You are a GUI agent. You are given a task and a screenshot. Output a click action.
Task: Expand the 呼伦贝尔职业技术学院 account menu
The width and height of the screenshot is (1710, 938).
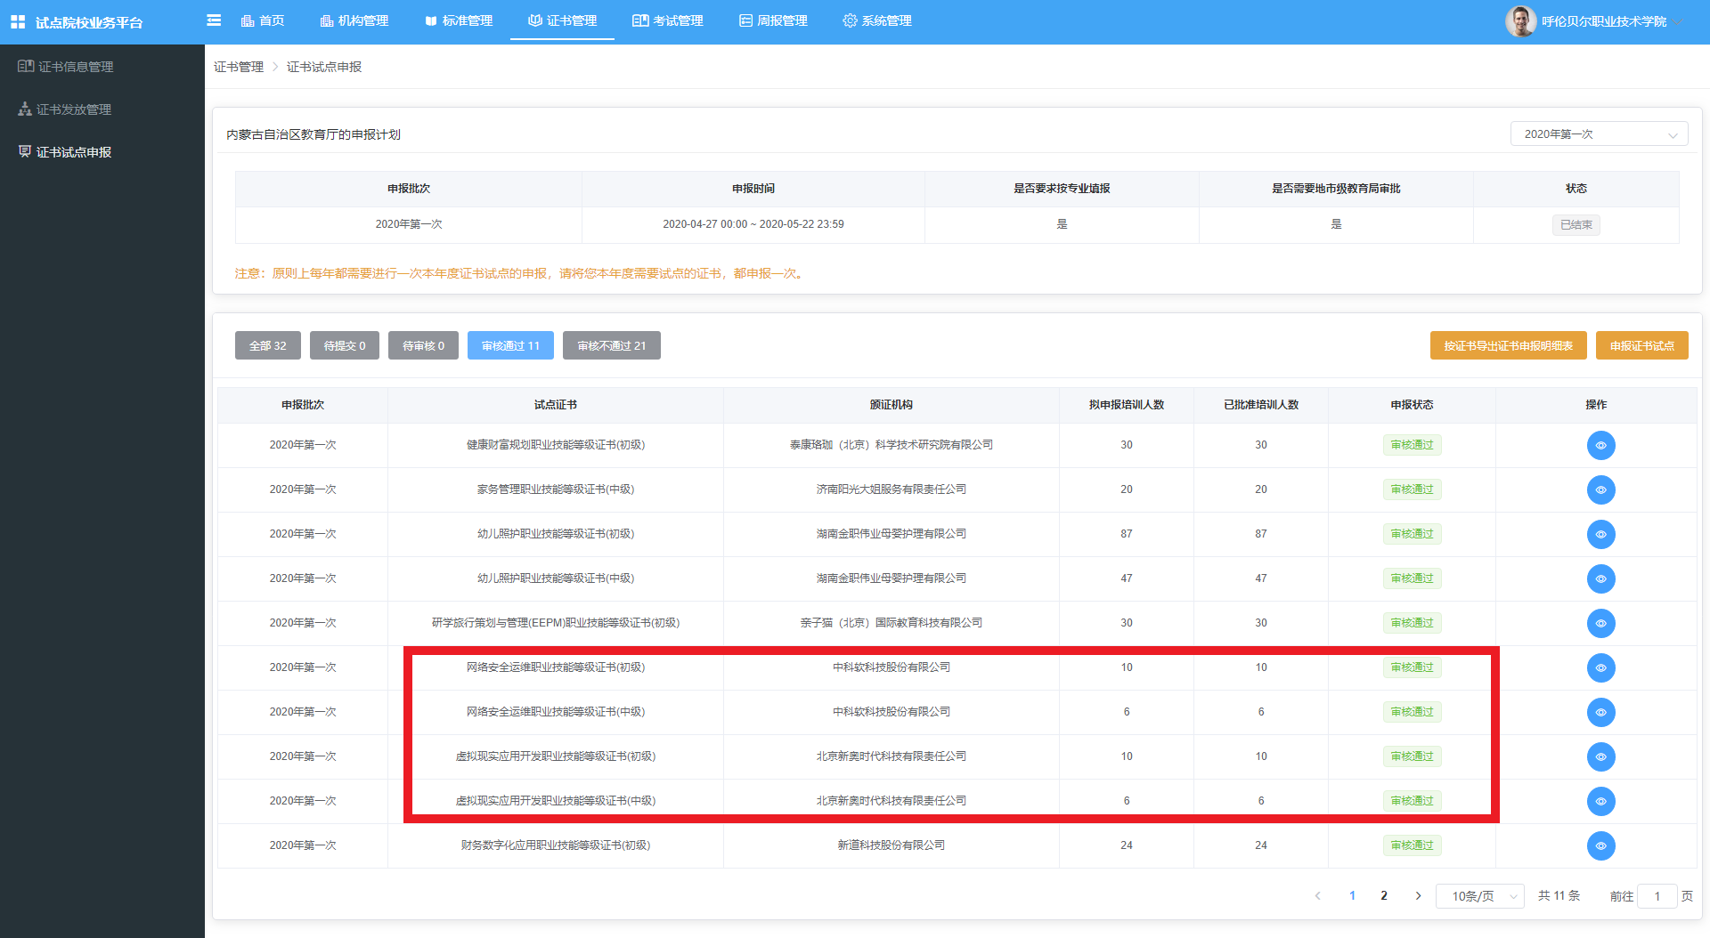(x=1603, y=21)
